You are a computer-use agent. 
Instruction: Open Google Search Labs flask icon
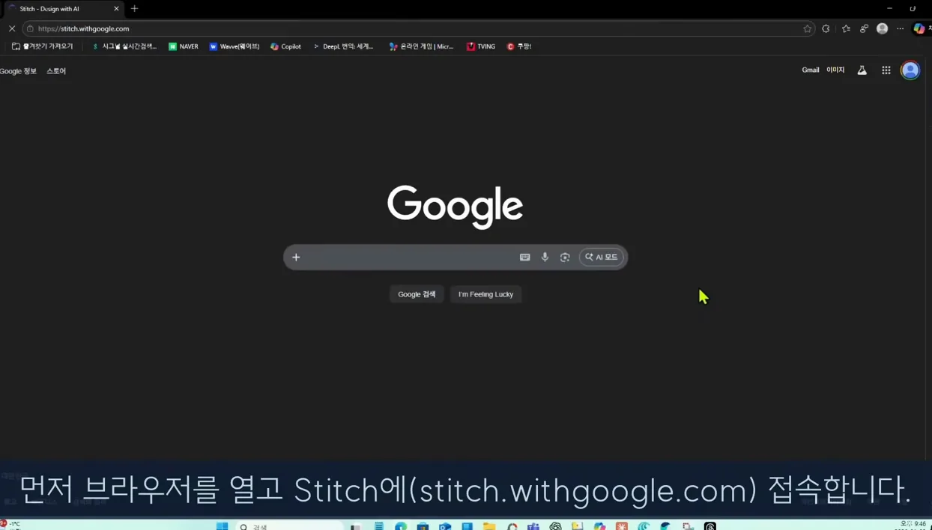point(862,70)
